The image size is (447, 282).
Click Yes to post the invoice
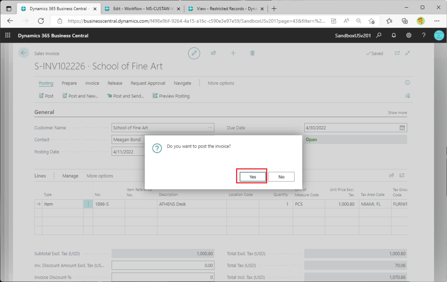(x=253, y=177)
